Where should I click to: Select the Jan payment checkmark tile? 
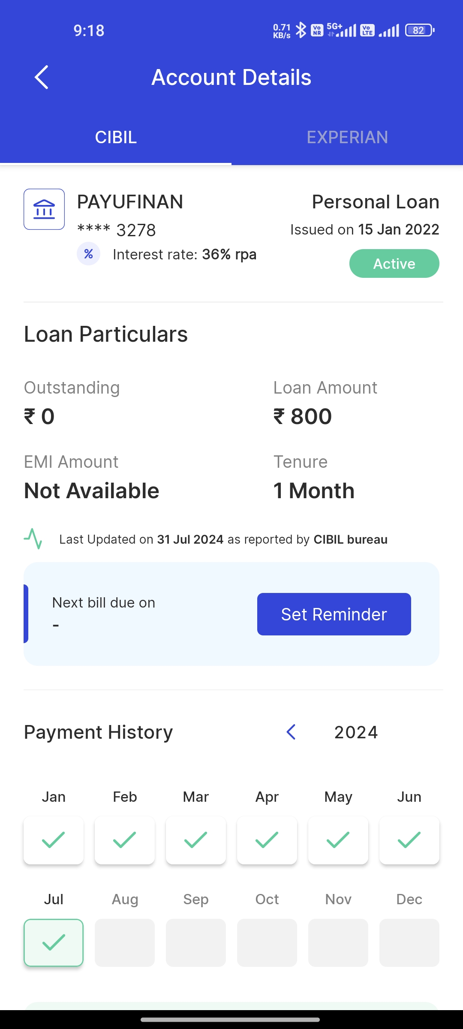pos(54,840)
